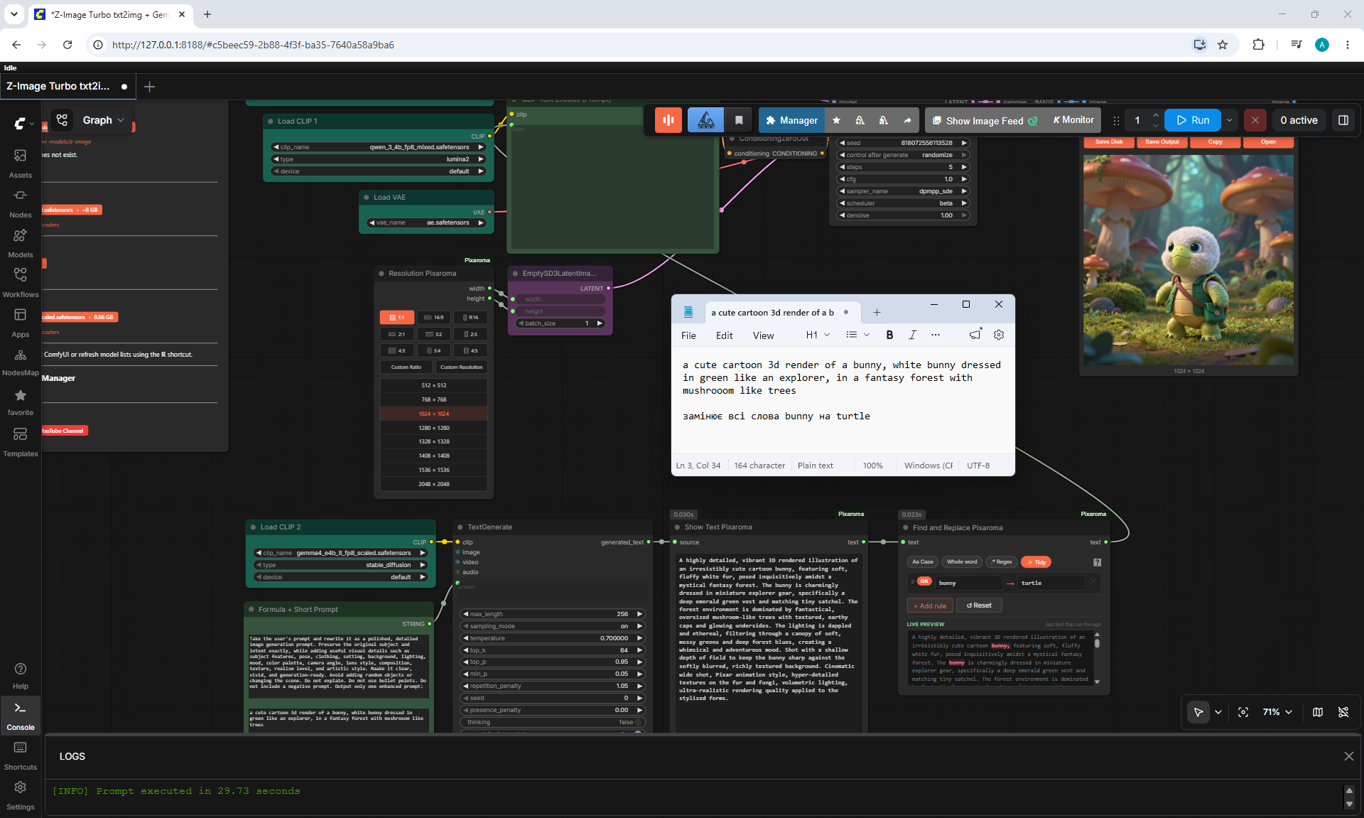The height and width of the screenshot is (818, 1364).
Task: Open Notepad settings gear icon
Action: (x=999, y=335)
